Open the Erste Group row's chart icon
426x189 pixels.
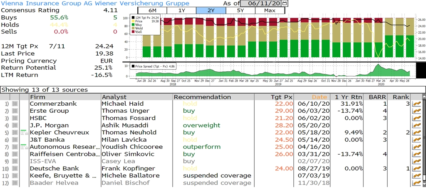pos(416,111)
